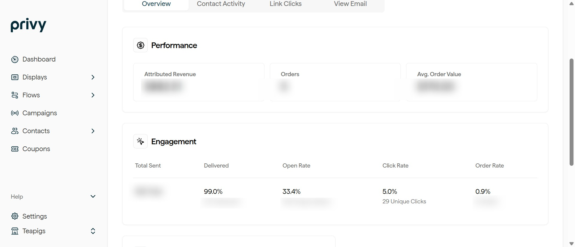Open the View Email tab
575x247 pixels.
(x=350, y=4)
